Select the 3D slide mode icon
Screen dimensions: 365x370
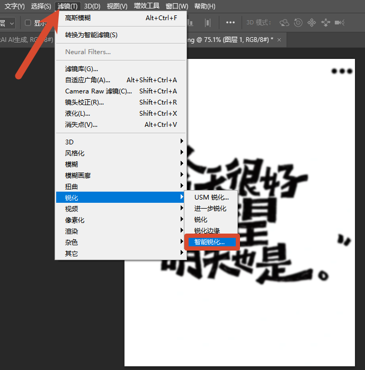tap(326, 23)
